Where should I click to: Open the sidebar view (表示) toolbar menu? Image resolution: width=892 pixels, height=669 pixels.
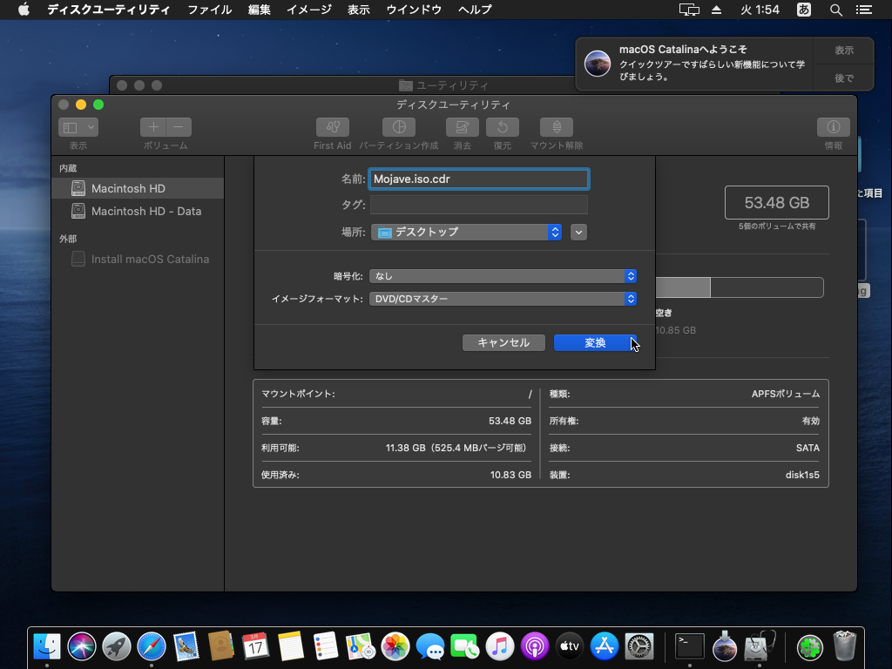(78, 127)
